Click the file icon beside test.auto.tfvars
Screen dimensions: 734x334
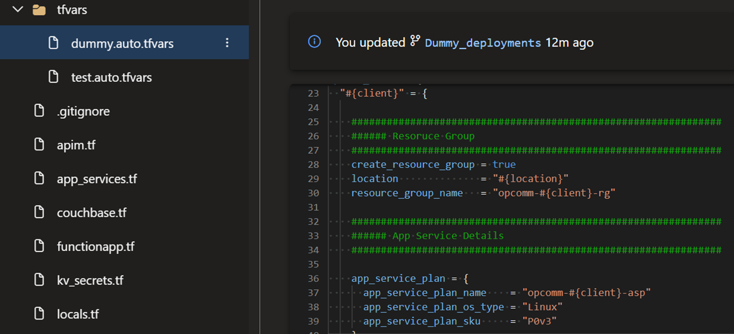(54, 77)
